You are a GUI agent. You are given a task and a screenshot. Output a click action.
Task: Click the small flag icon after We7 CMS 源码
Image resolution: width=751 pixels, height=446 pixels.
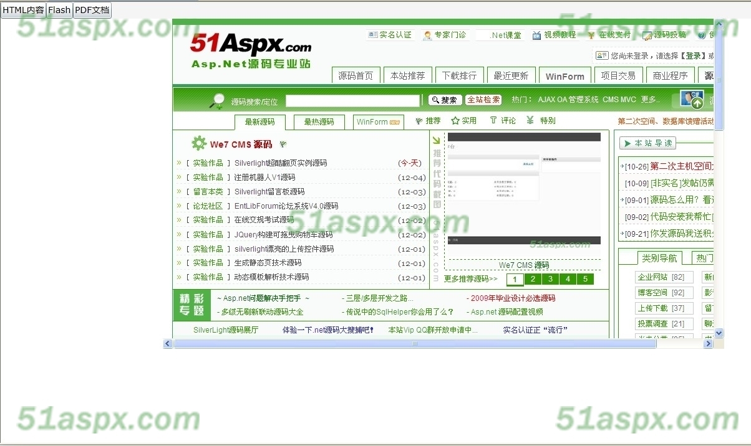click(x=283, y=144)
